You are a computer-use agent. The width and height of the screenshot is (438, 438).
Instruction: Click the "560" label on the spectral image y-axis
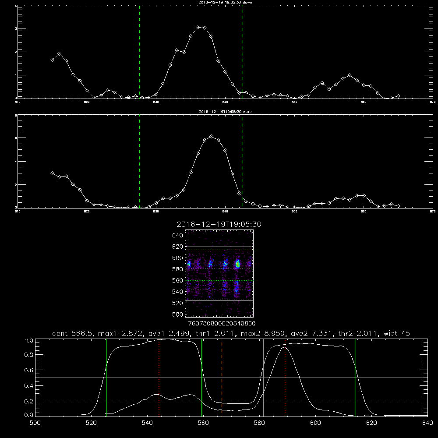[x=178, y=280]
